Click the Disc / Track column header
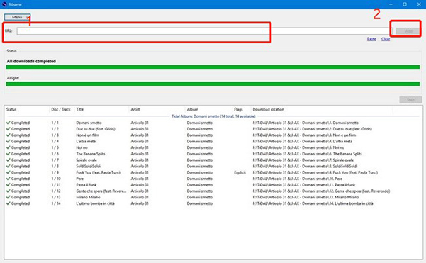The height and width of the screenshot is (263, 426). [x=61, y=109]
